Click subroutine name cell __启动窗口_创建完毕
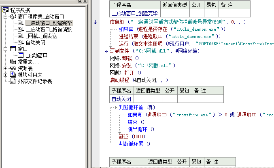Image resolution: width=274 pixels, height=168 pixels. 135,13
